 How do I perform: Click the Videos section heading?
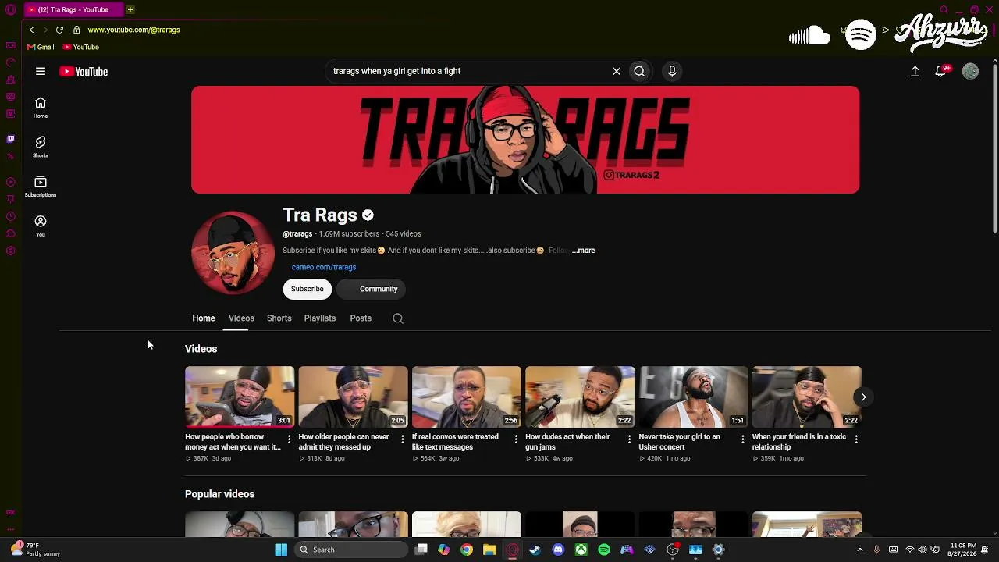click(201, 349)
